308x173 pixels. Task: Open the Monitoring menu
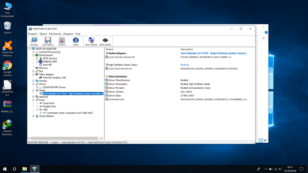coord(55,34)
